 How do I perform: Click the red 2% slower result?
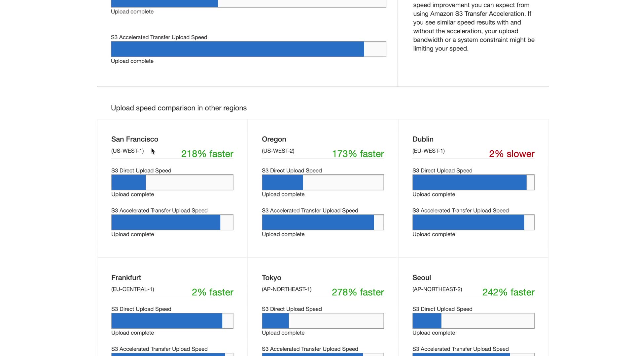tap(511, 154)
